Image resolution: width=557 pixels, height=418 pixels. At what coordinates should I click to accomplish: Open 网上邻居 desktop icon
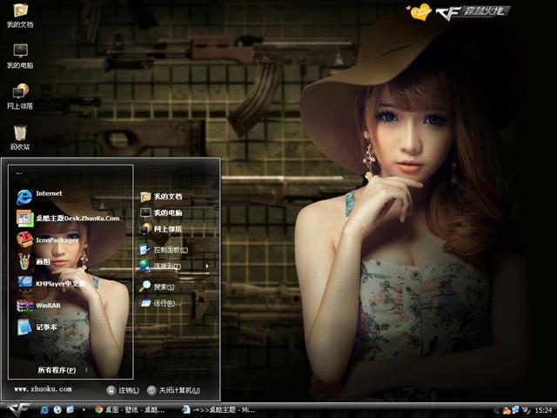click(20, 96)
